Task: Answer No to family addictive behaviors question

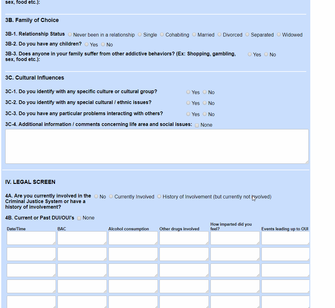Action: [x=266, y=54]
